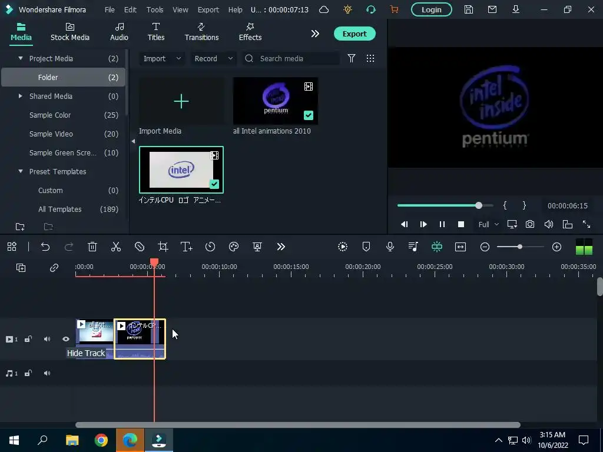Enter fullscreen preview with the expand arrows icon
Viewport: 603px width, 452px height.
pyautogui.click(x=587, y=224)
